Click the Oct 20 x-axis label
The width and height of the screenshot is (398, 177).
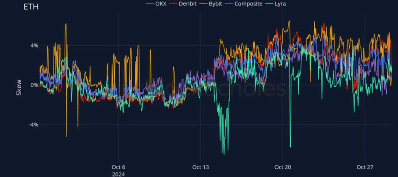(x=283, y=167)
